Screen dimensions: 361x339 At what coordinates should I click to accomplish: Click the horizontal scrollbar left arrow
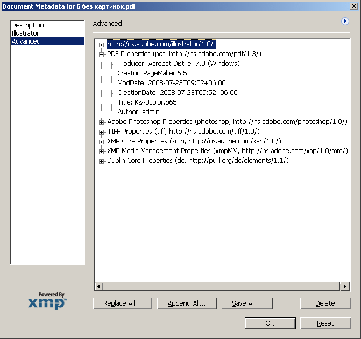click(99, 286)
